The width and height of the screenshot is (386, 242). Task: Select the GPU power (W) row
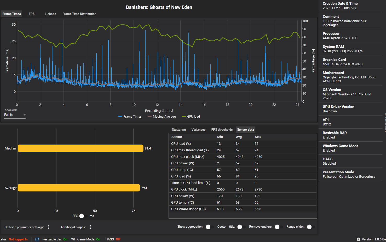click(x=243, y=196)
